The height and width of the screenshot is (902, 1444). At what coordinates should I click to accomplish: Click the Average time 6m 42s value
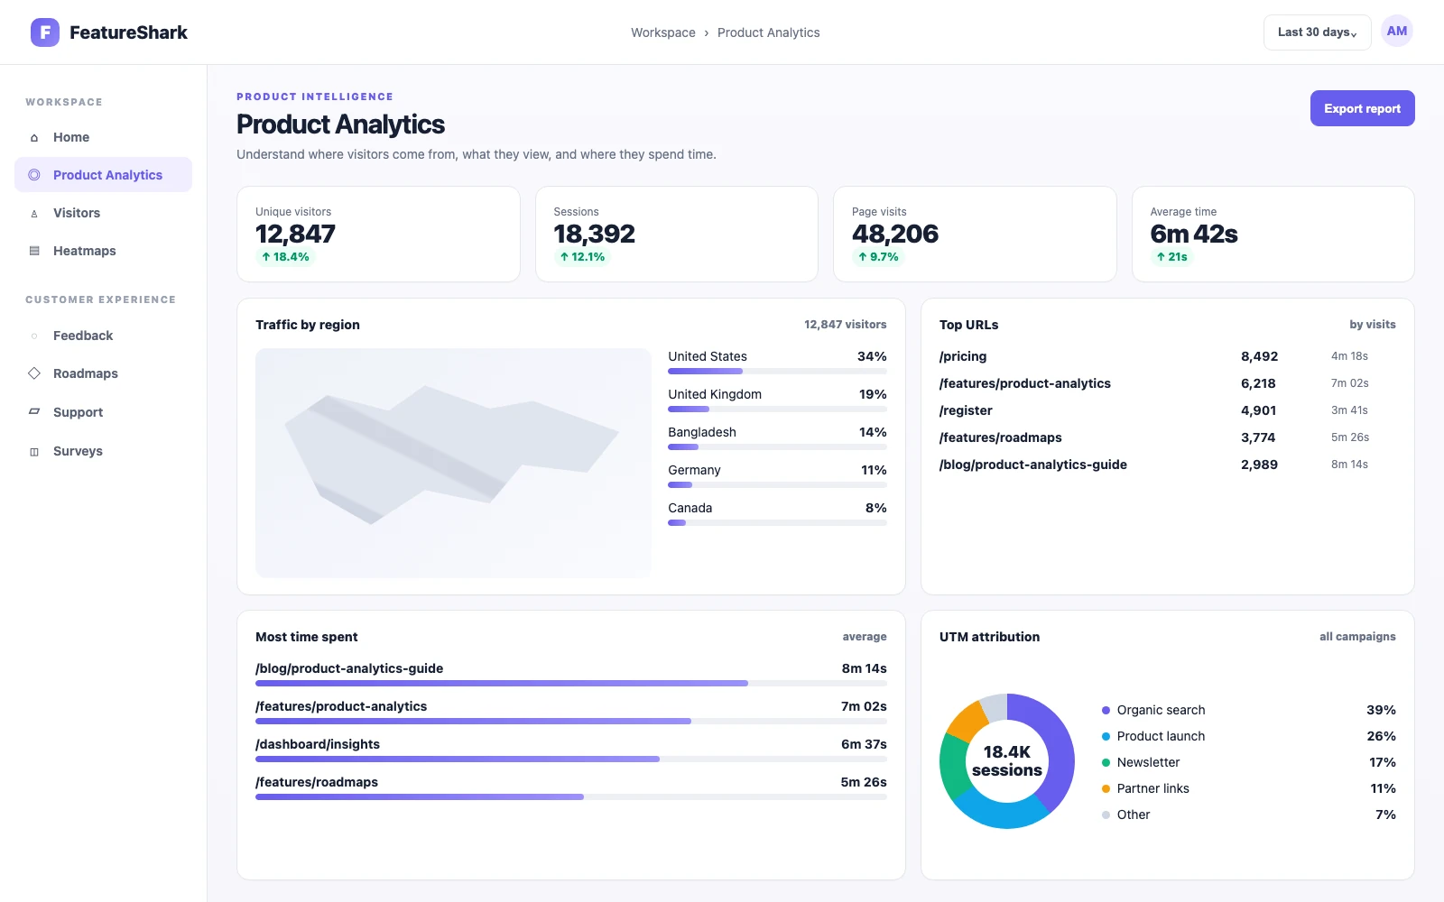1194,234
